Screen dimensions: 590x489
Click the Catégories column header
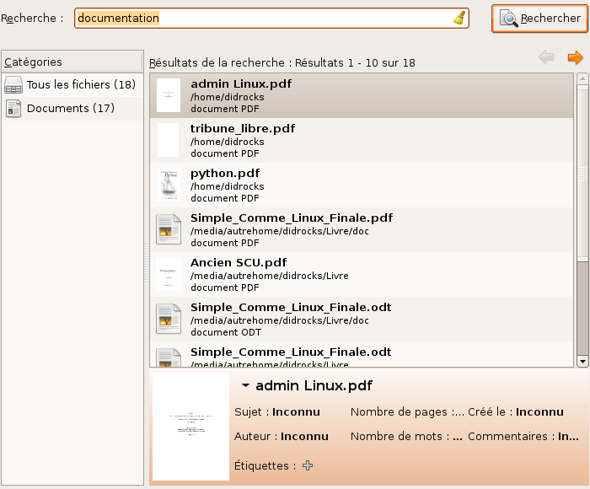point(72,62)
